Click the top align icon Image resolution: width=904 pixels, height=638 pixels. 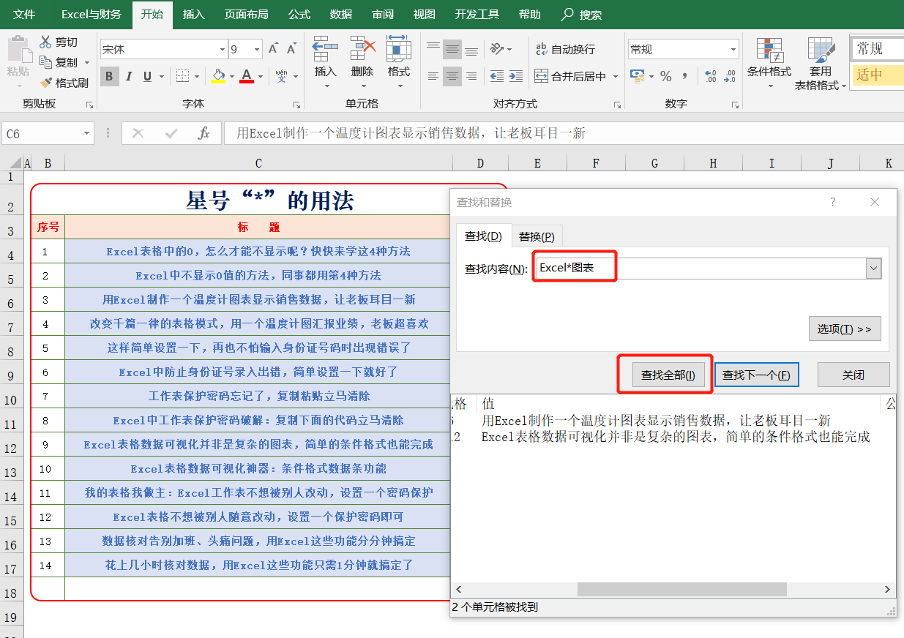click(433, 49)
